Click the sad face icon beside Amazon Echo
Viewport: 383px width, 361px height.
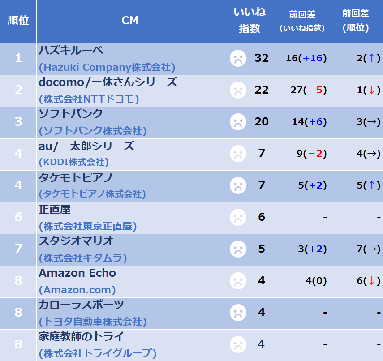238,280
